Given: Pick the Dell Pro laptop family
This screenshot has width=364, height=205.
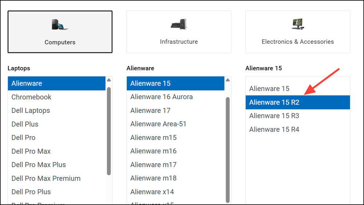Looking at the screenshot, I should (x=57, y=138).
